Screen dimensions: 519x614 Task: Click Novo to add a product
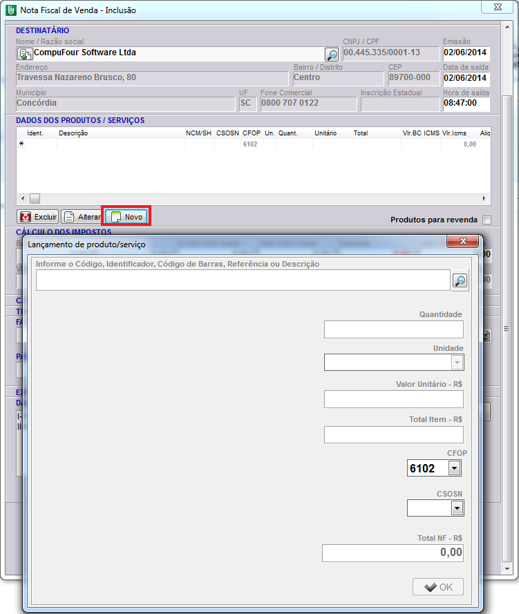pyautogui.click(x=126, y=216)
